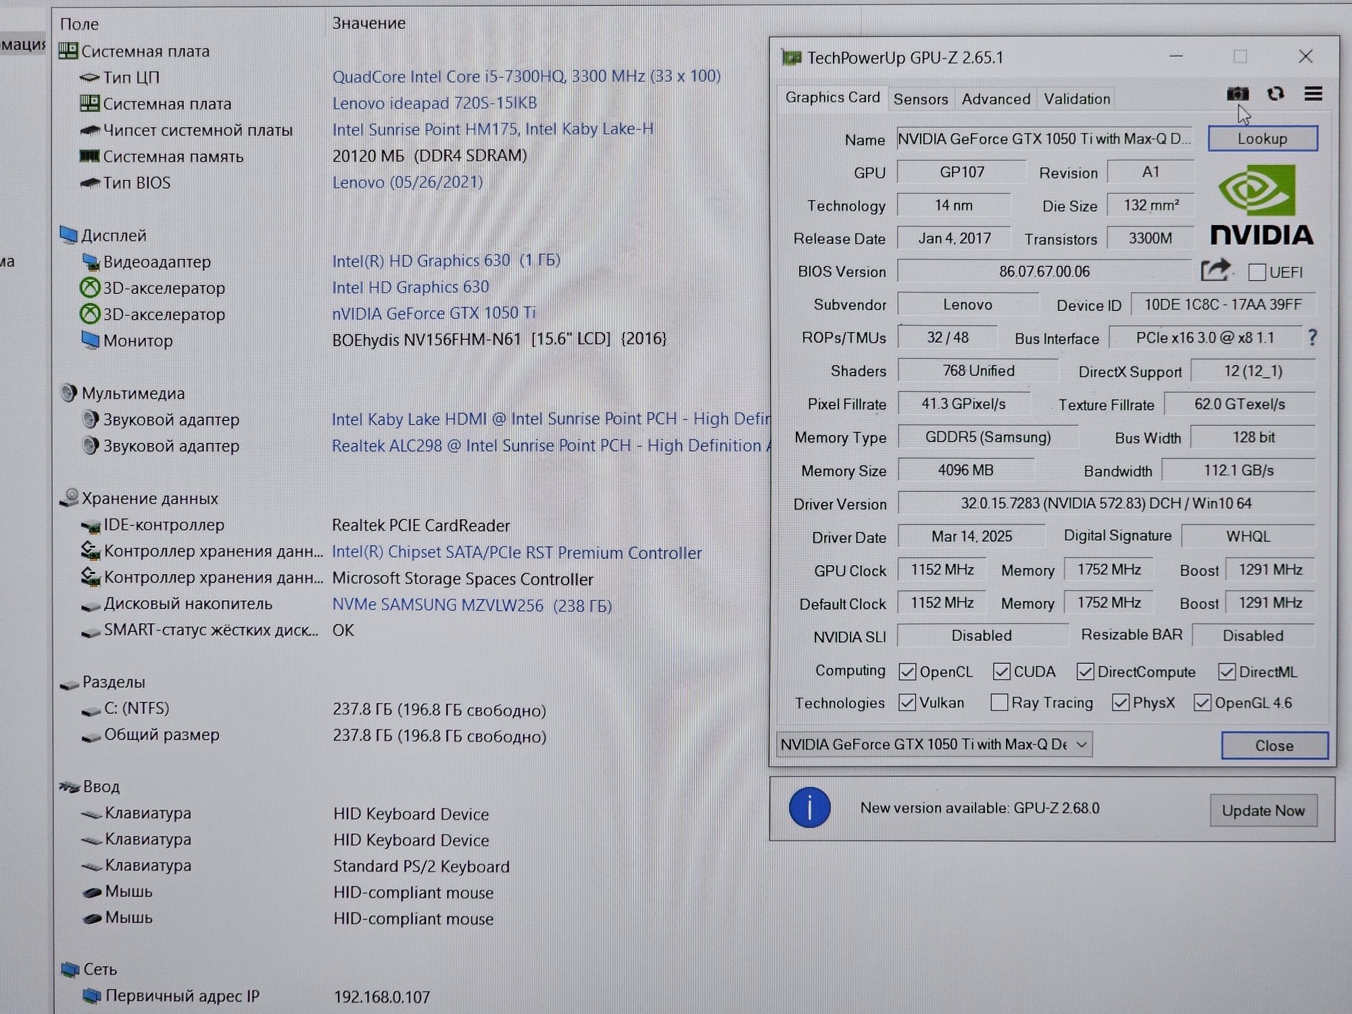Click the Xbox icon beside nVIDIA GeForce 3D-акселератор

pos(90,314)
